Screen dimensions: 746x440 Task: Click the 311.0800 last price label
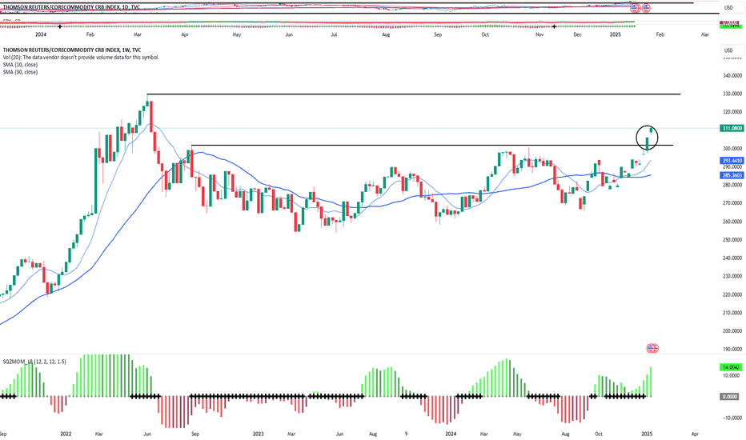point(732,129)
